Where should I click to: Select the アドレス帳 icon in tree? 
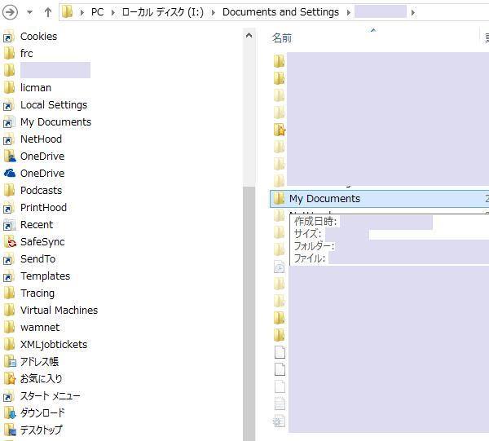10,362
